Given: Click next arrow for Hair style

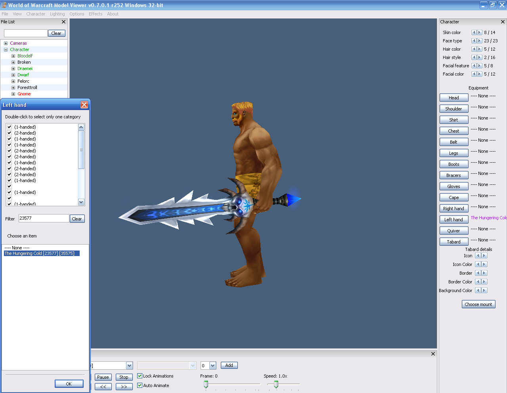Looking at the screenshot, I should point(479,57).
